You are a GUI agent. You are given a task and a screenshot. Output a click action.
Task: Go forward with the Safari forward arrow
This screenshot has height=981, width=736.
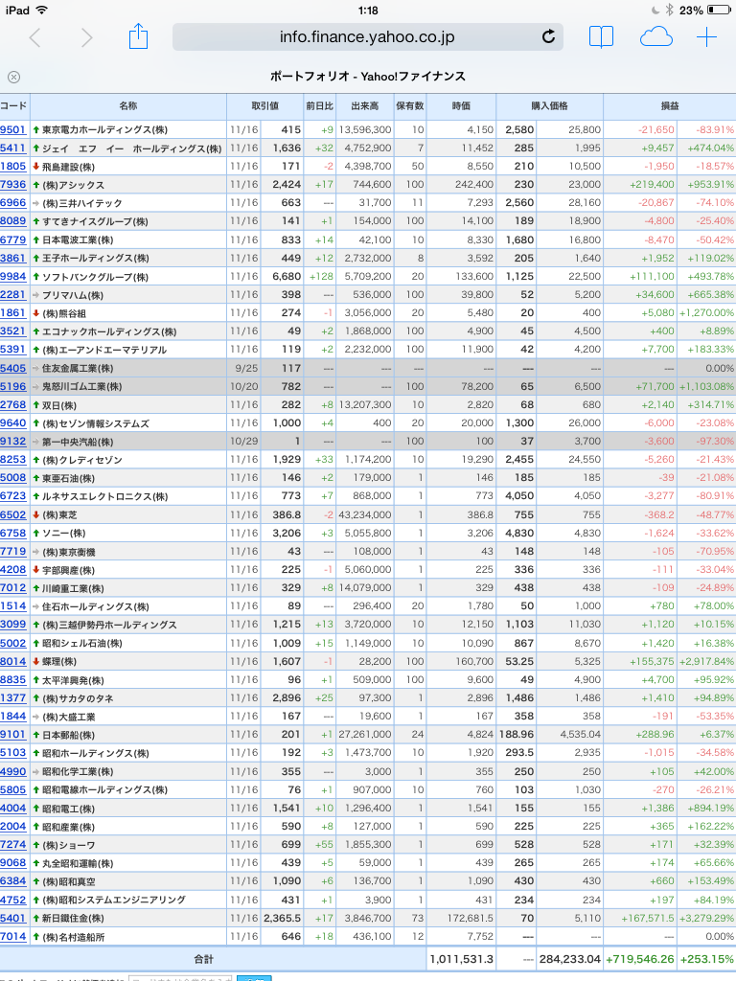point(86,37)
